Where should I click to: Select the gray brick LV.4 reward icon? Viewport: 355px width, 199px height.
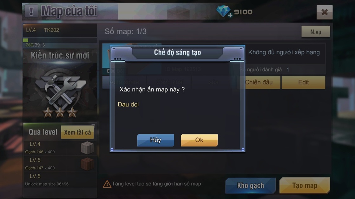[87, 148]
